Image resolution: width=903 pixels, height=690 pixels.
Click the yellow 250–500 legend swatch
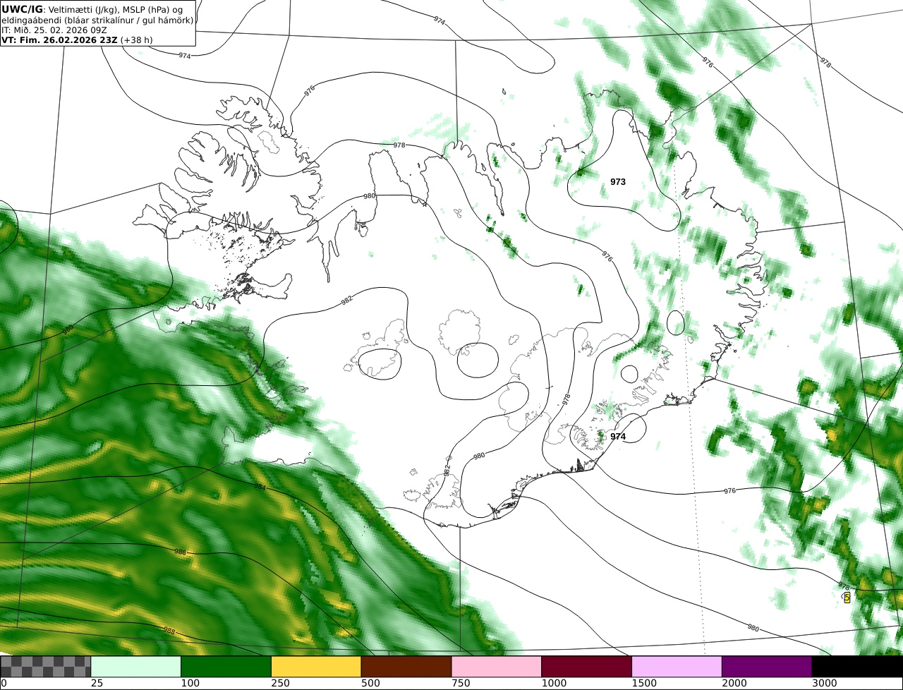pos(316,667)
